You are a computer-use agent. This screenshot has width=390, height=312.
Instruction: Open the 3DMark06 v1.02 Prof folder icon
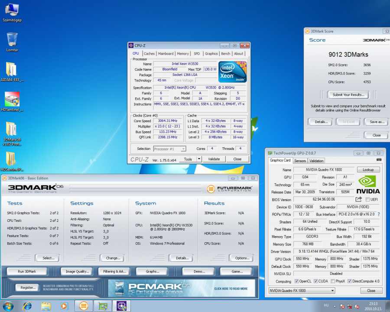click(x=12, y=133)
